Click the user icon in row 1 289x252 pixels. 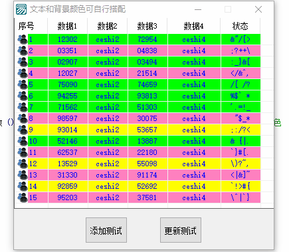pos(23,39)
